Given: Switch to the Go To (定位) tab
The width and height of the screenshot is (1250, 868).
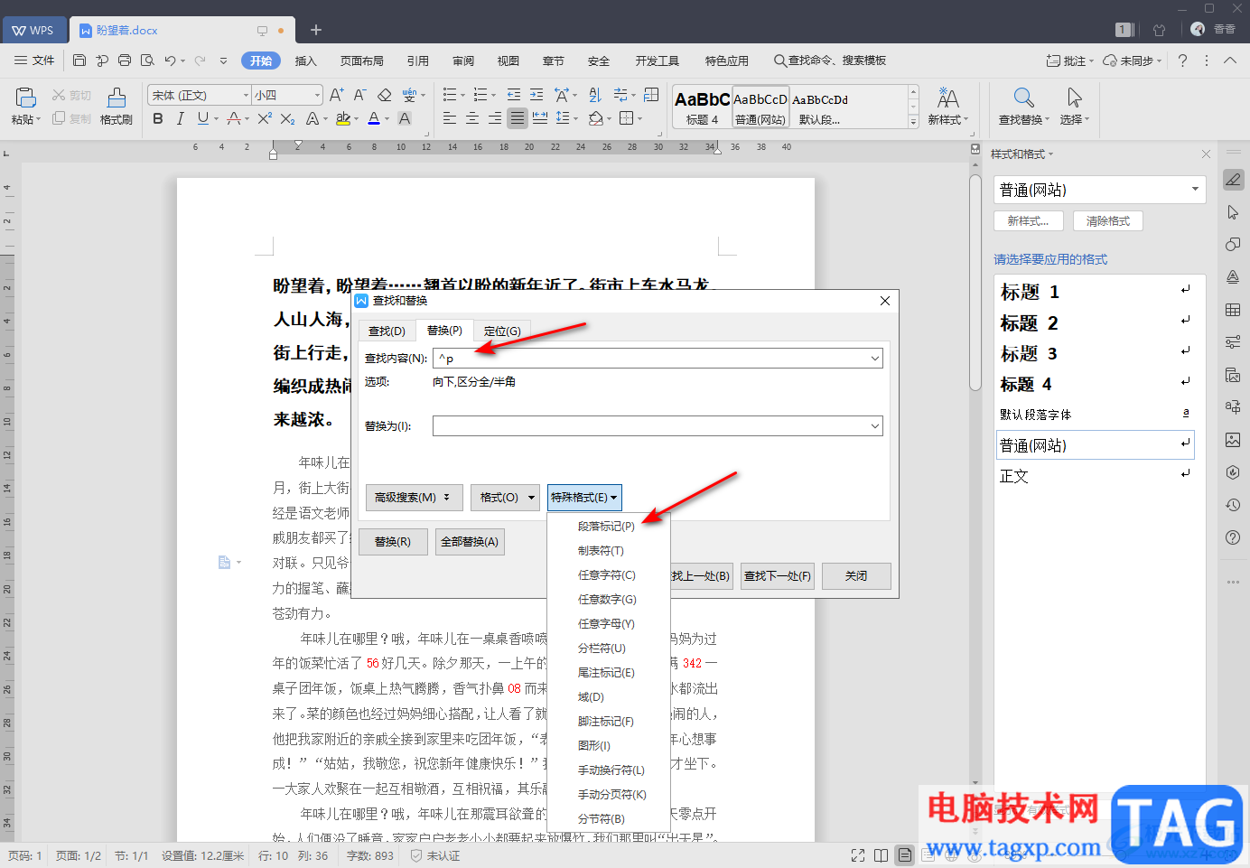Looking at the screenshot, I should tap(502, 331).
